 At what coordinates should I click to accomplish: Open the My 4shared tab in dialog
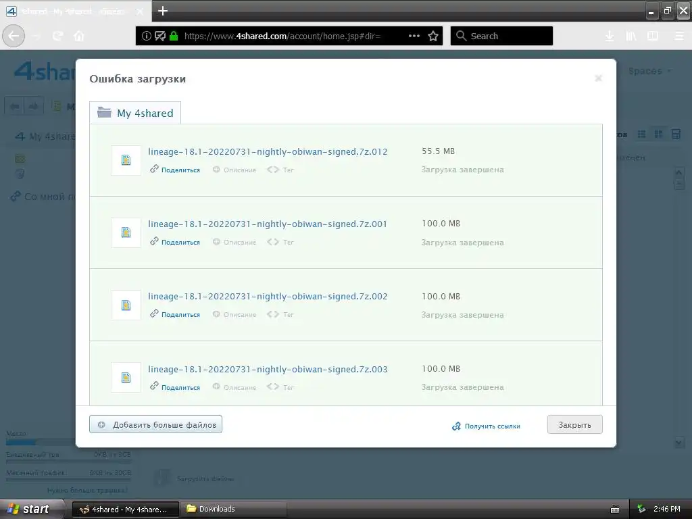tap(135, 113)
